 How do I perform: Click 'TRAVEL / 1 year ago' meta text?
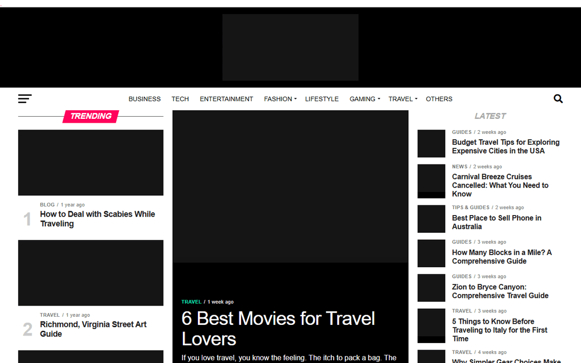[65, 315]
